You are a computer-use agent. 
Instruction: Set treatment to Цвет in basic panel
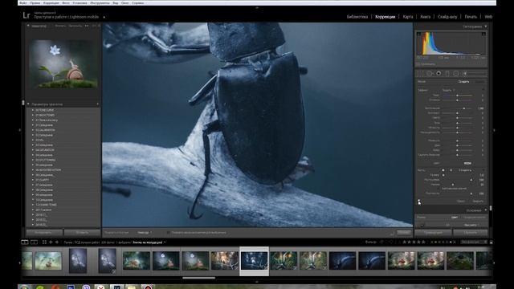pos(455,218)
